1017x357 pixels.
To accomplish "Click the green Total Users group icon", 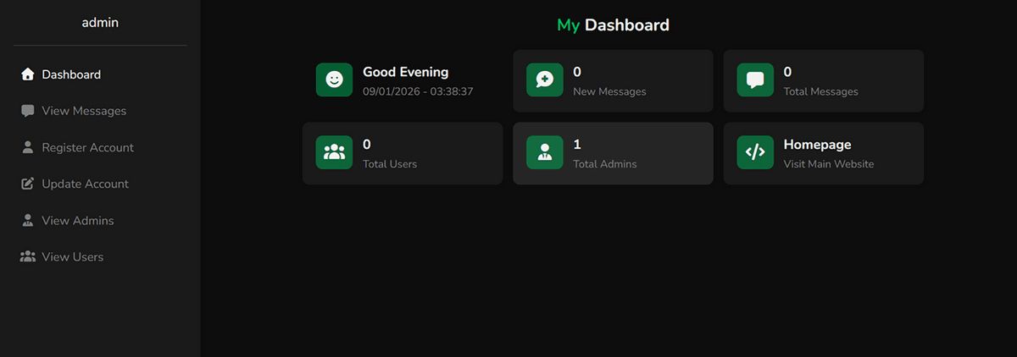I will 334,153.
